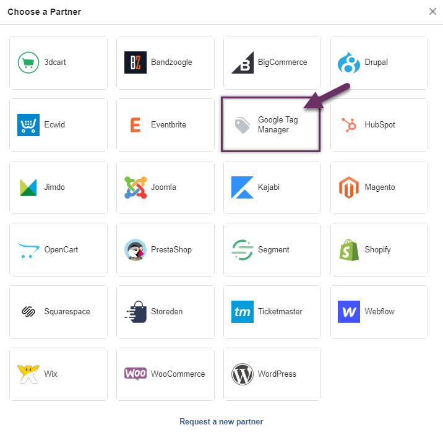Click the PrestaShop penguin icon
Viewport: 443px width, 438px height.
point(135,250)
